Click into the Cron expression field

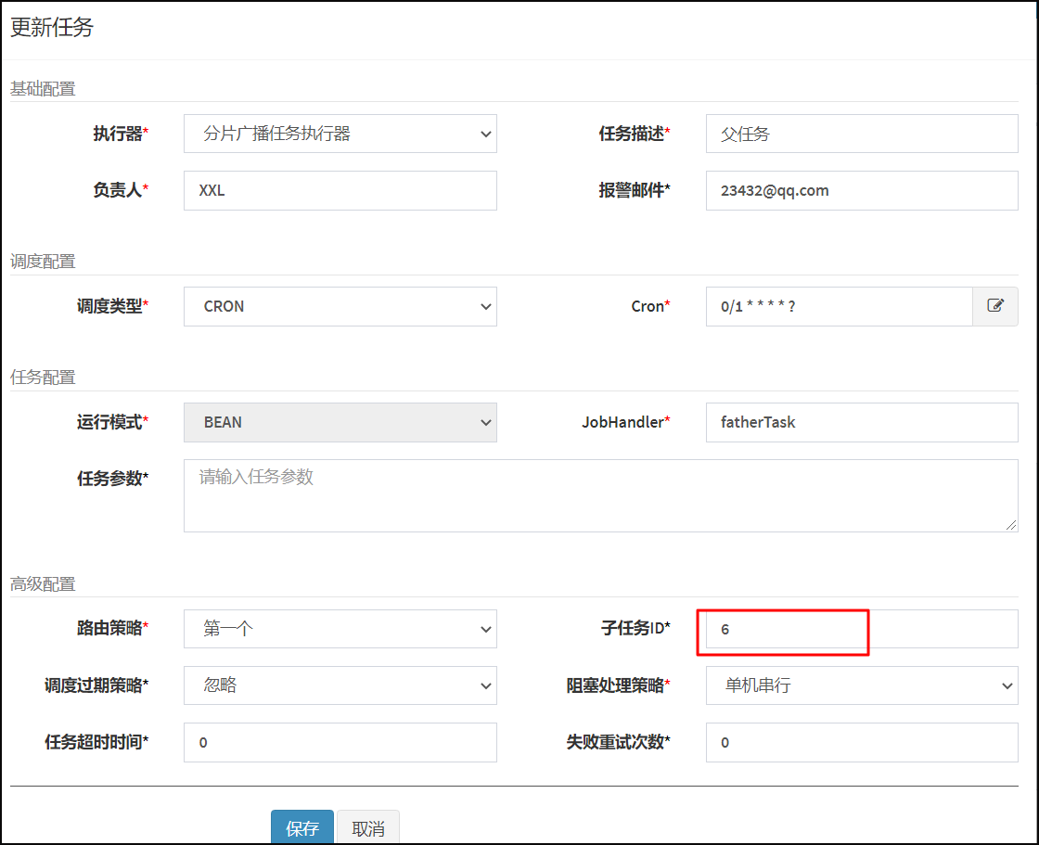point(839,306)
